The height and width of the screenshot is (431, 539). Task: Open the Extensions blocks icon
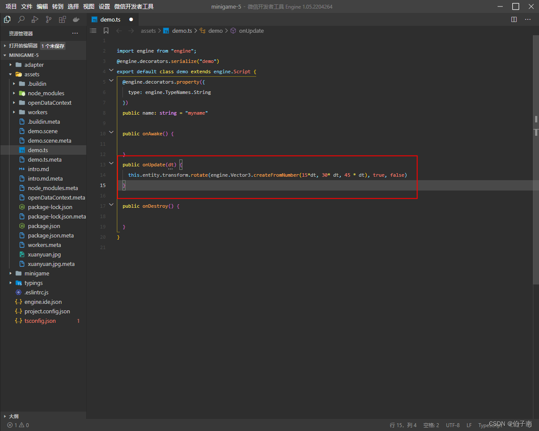click(x=63, y=19)
